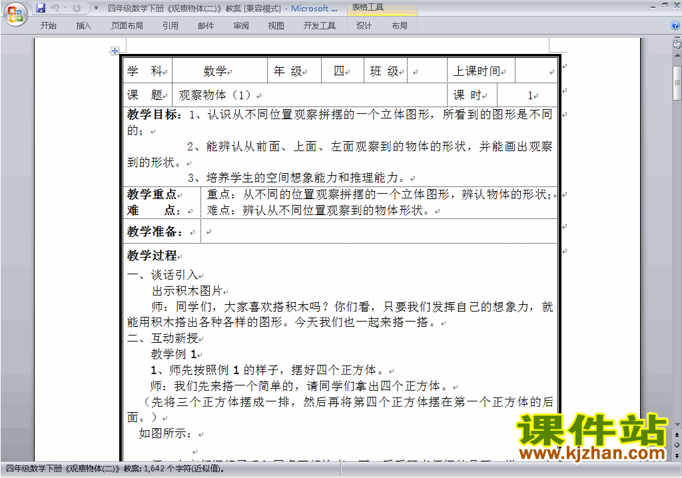
Task: Save the document with the floppy icon
Action: tap(41, 8)
